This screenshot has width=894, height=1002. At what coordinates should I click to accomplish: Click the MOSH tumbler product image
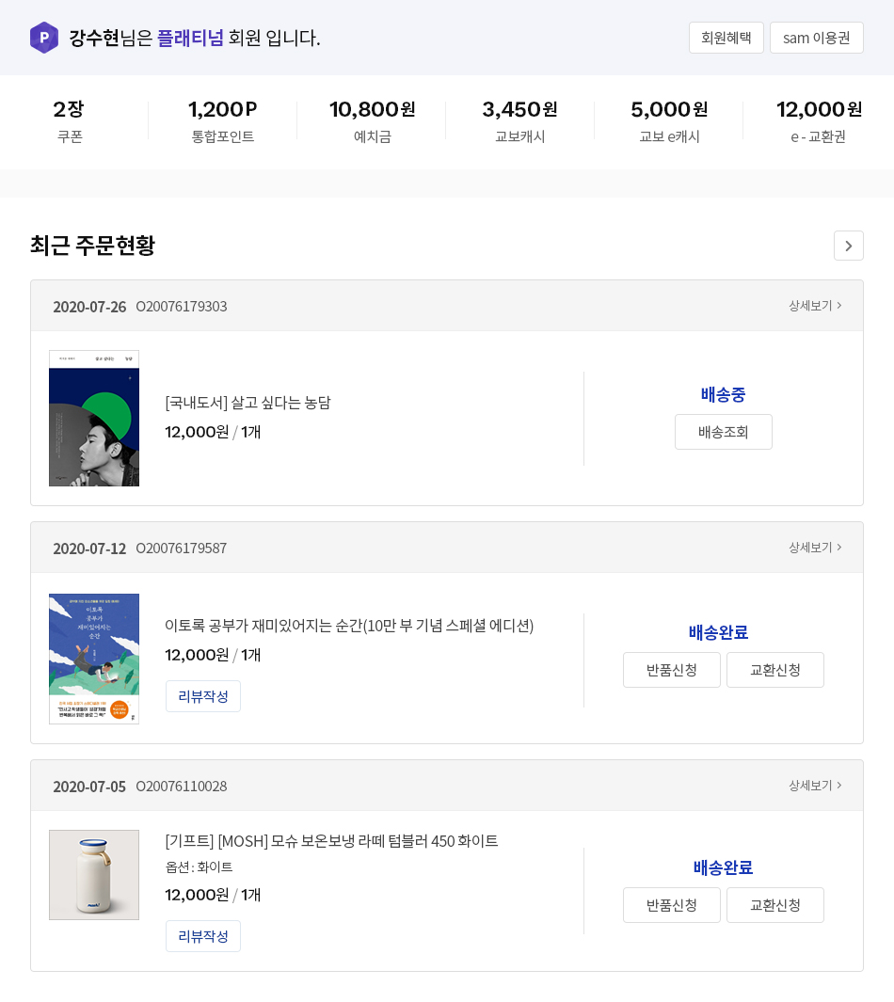point(94,875)
